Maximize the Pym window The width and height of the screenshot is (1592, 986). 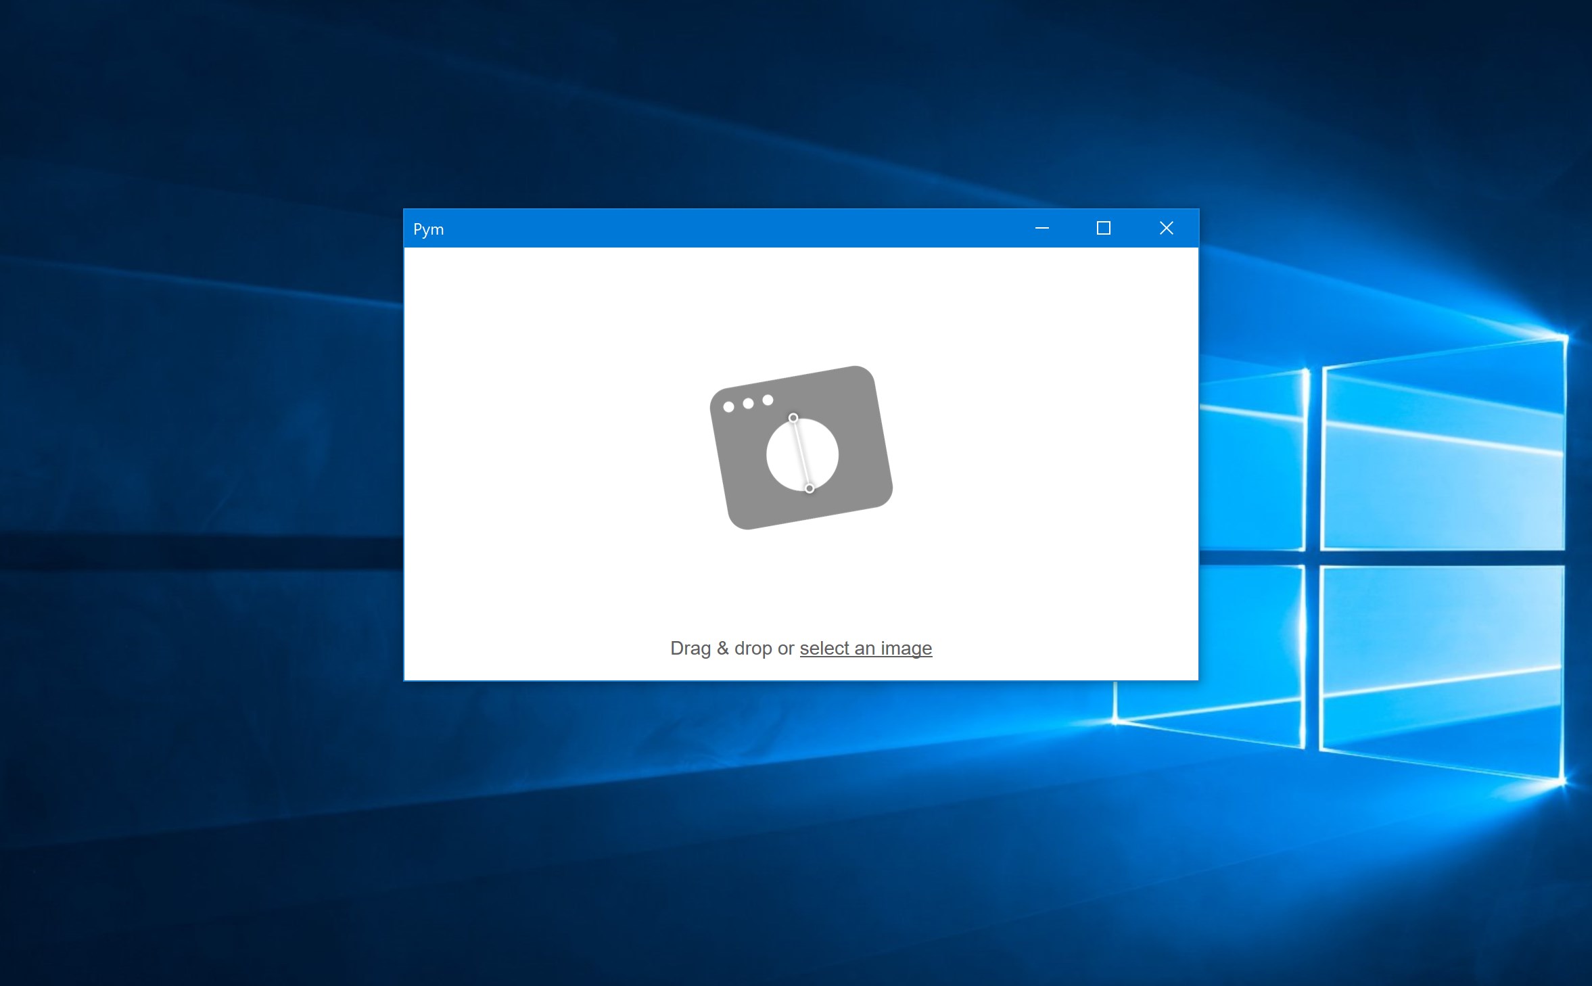pos(1103,229)
